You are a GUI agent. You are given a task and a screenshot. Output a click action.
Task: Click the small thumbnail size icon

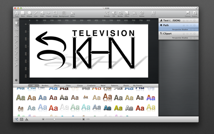coord(43,119)
